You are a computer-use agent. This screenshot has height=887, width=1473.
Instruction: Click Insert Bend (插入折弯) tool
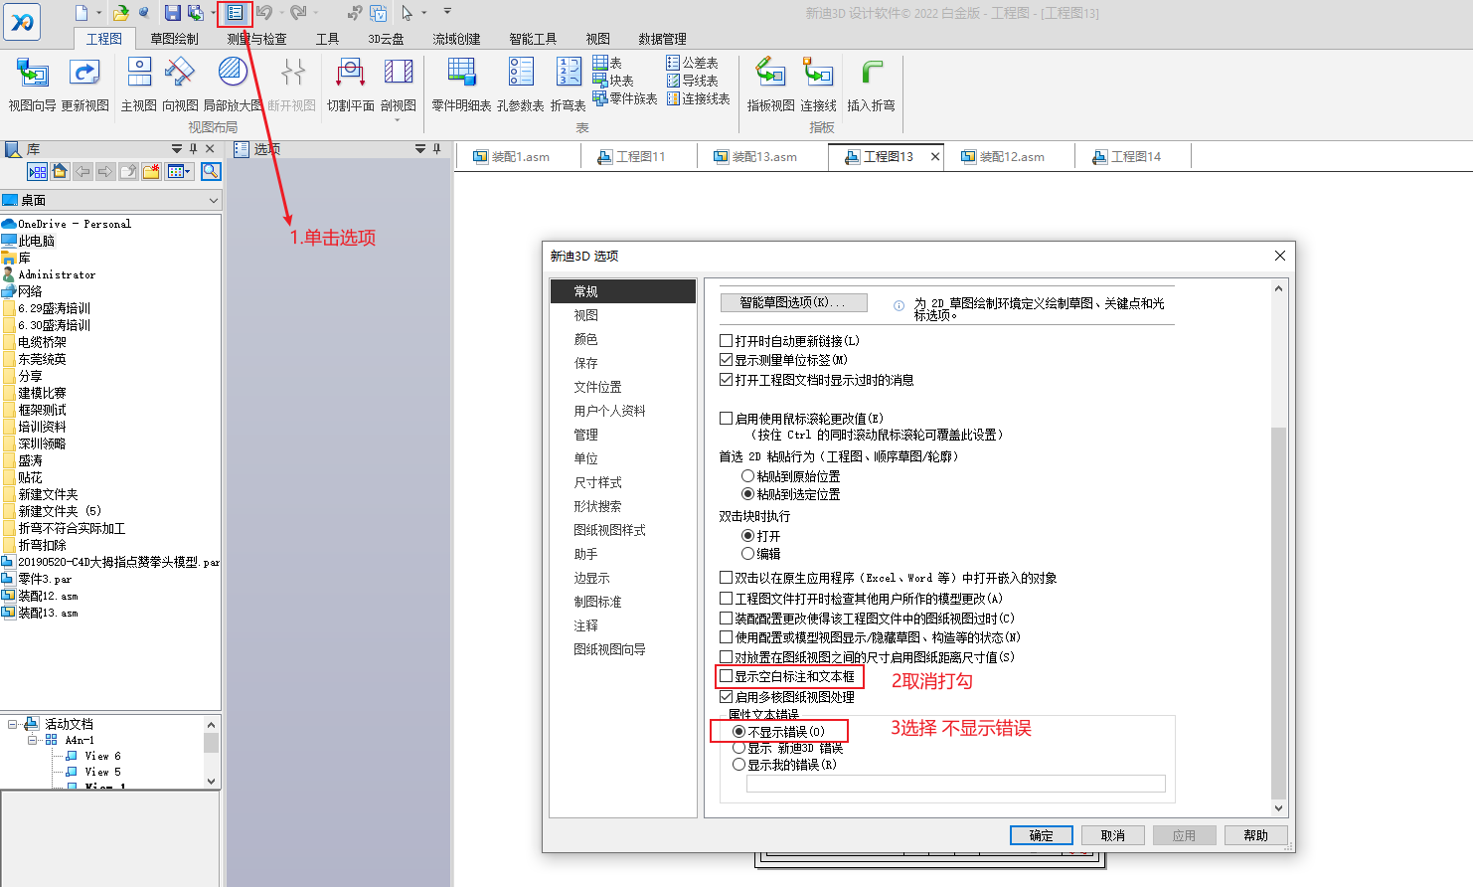(871, 85)
